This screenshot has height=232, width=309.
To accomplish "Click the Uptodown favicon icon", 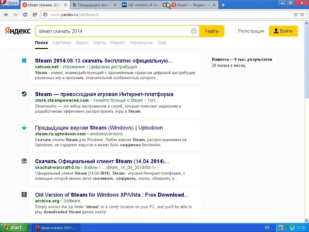I will [x=24, y=127].
